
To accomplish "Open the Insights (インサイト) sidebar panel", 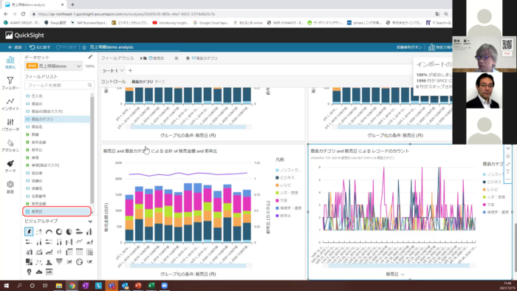I will (10, 104).
